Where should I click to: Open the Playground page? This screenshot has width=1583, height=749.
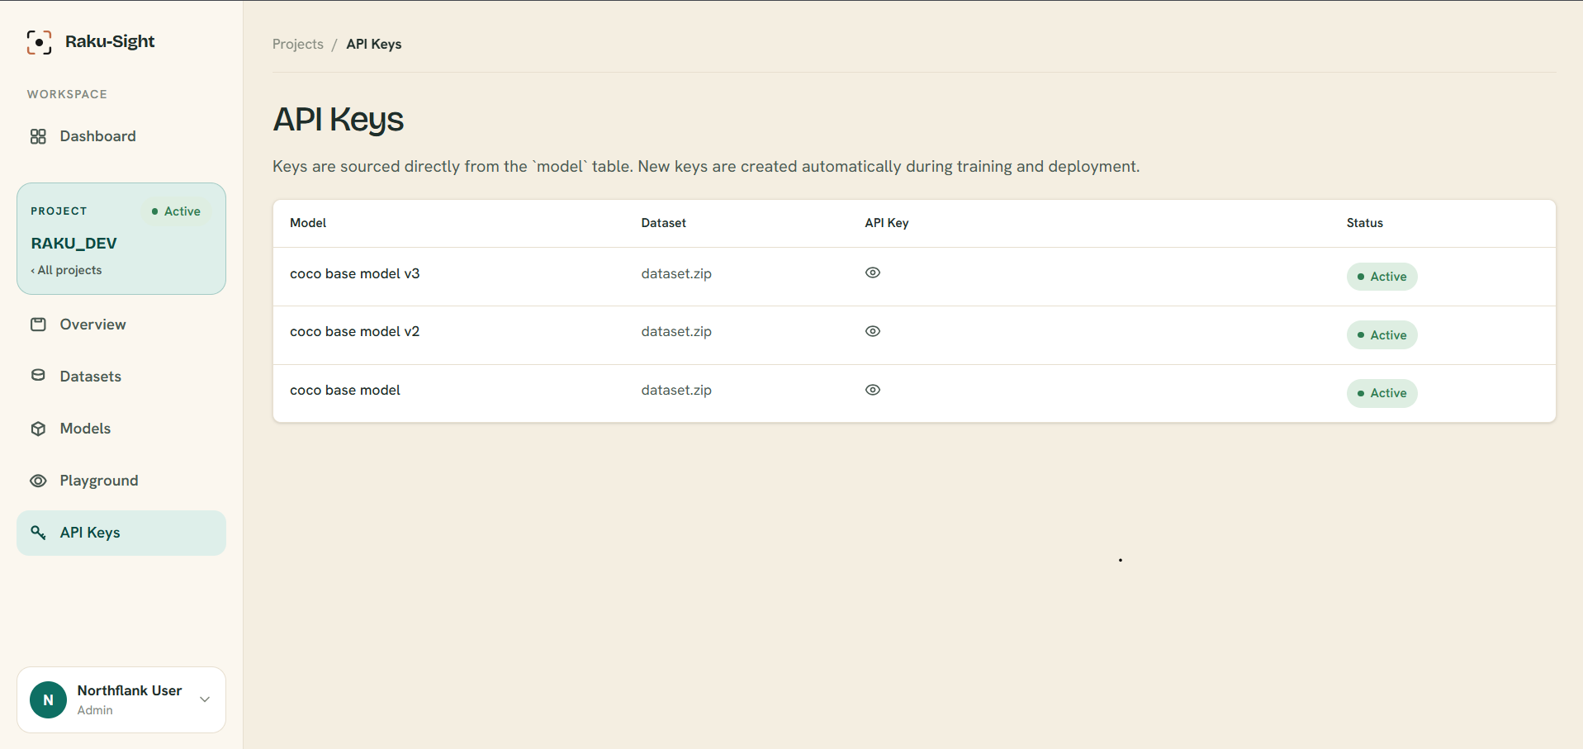(x=121, y=481)
